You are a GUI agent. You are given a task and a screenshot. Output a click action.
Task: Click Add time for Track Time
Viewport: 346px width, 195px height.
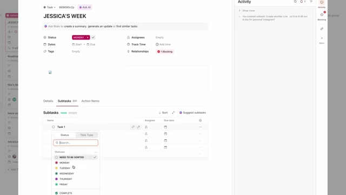[x=163, y=44]
